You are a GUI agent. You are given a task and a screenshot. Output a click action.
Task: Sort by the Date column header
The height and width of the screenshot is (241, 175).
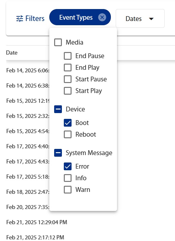[x=12, y=53]
